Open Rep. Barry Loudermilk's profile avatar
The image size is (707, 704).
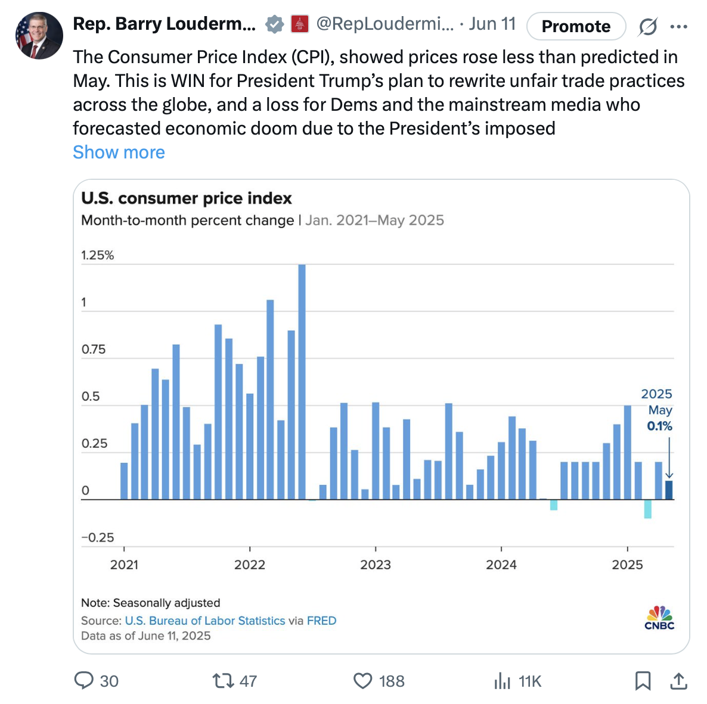tap(39, 36)
